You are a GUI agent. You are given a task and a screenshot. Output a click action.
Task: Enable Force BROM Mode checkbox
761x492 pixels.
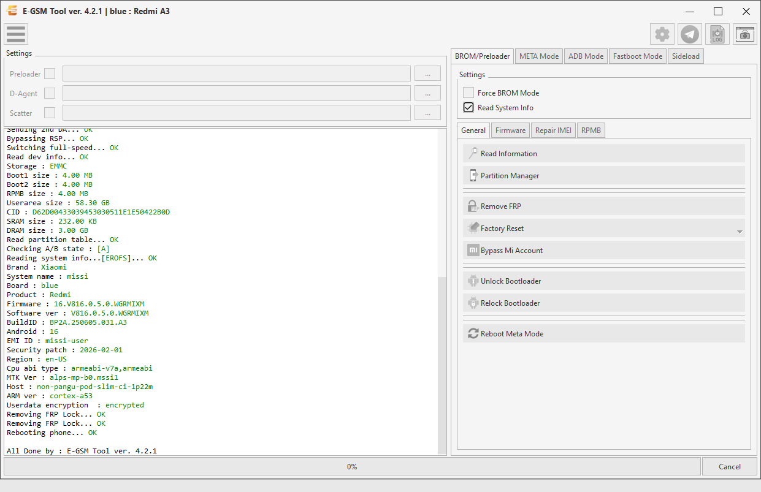[x=468, y=93]
